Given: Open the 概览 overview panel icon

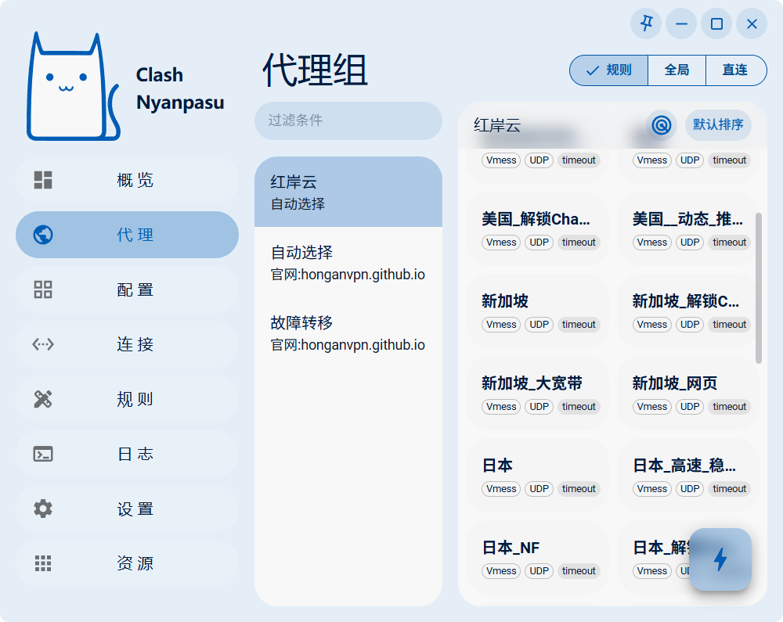Looking at the screenshot, I should click(42, 180).
